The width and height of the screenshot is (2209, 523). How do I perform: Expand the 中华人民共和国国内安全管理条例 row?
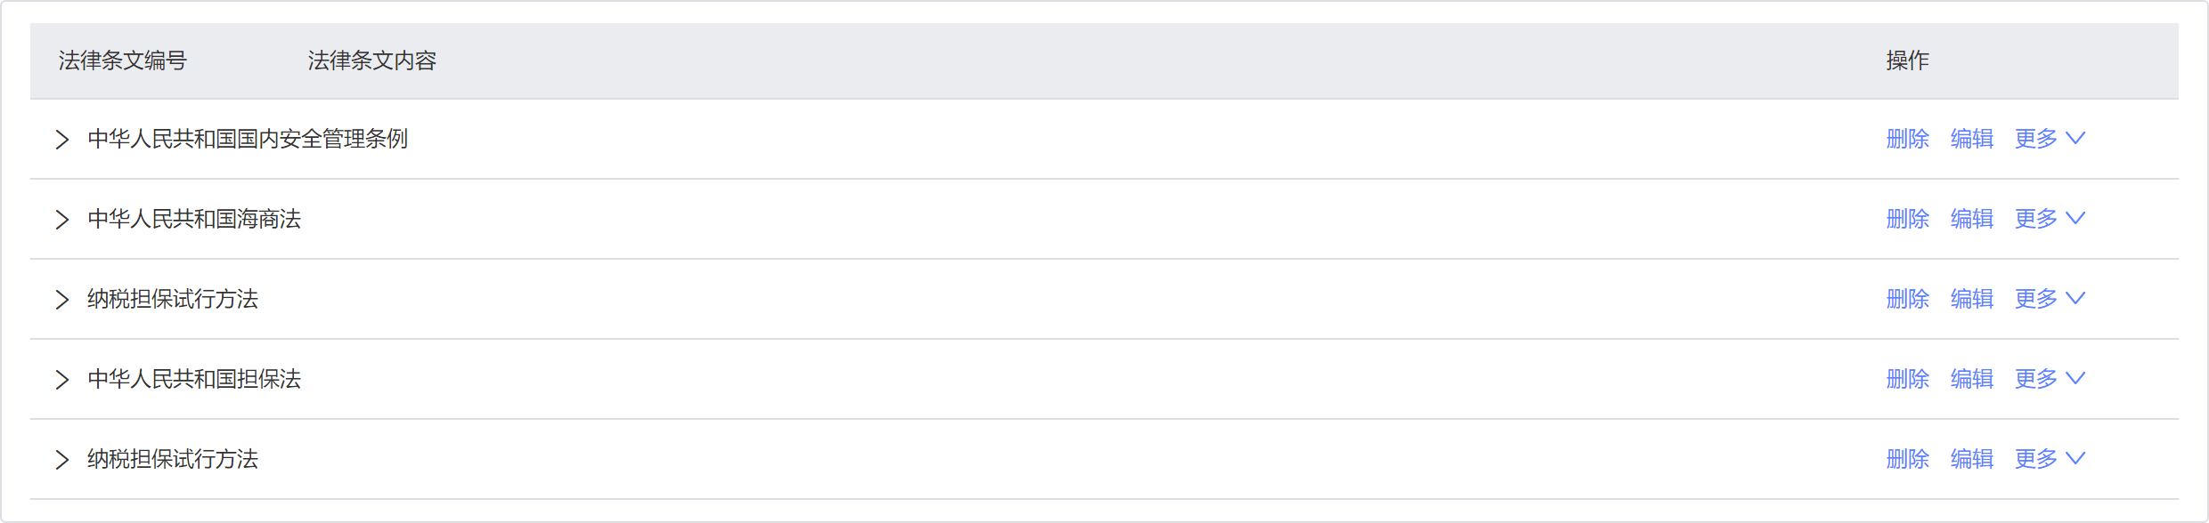61,140
